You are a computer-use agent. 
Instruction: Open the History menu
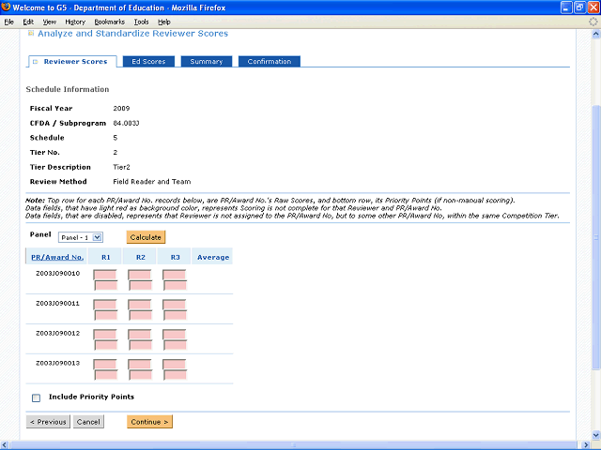point(75,22)
